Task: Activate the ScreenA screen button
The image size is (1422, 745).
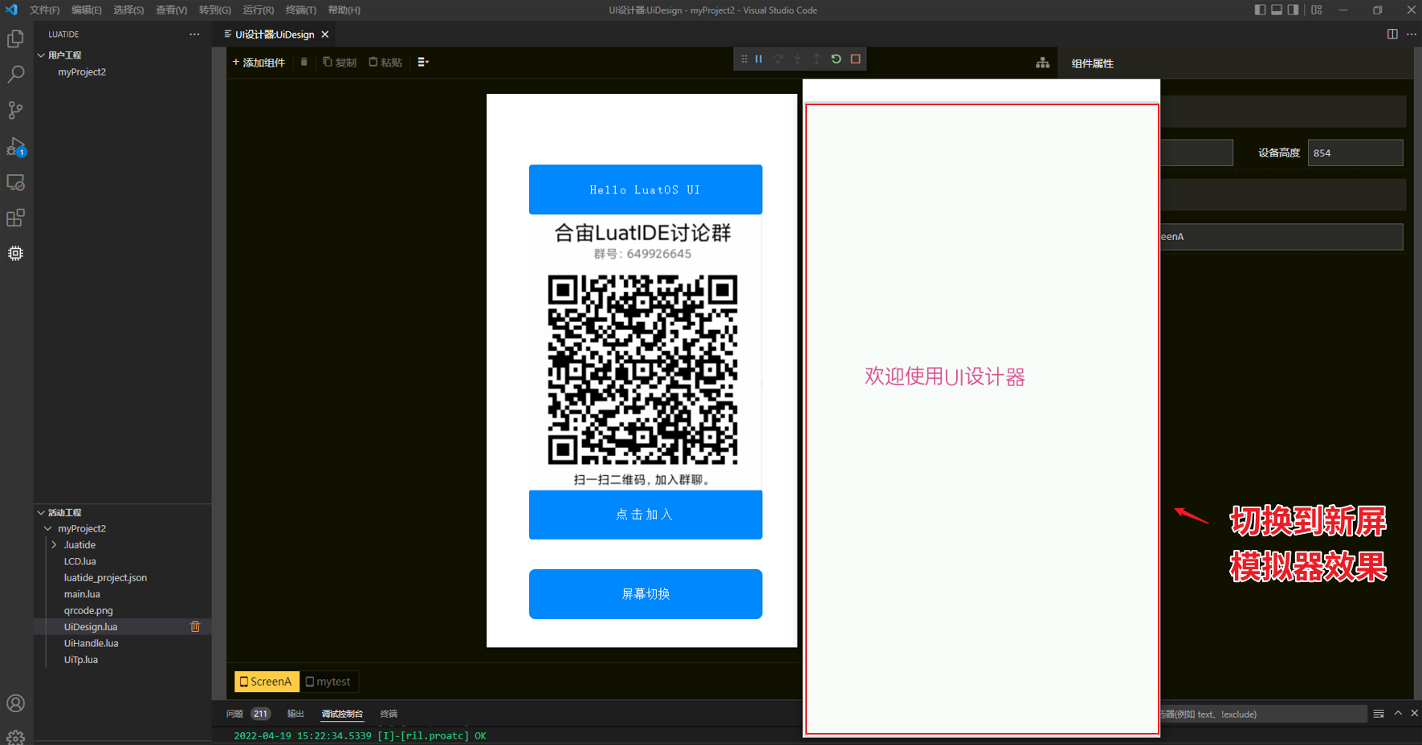Action: 266,681
